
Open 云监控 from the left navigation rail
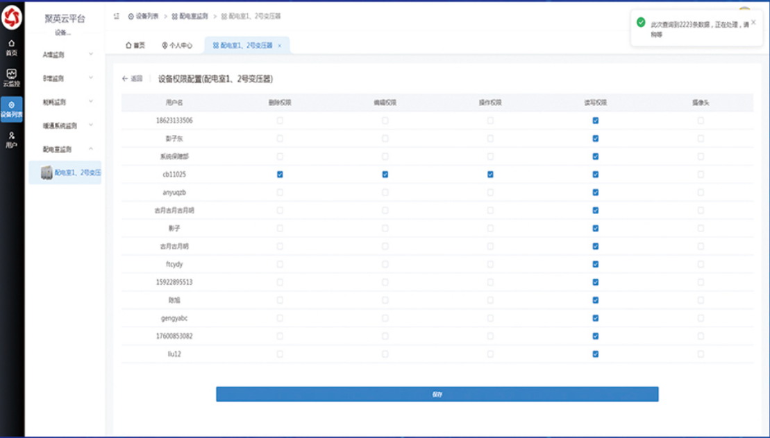tap(10, 73)
